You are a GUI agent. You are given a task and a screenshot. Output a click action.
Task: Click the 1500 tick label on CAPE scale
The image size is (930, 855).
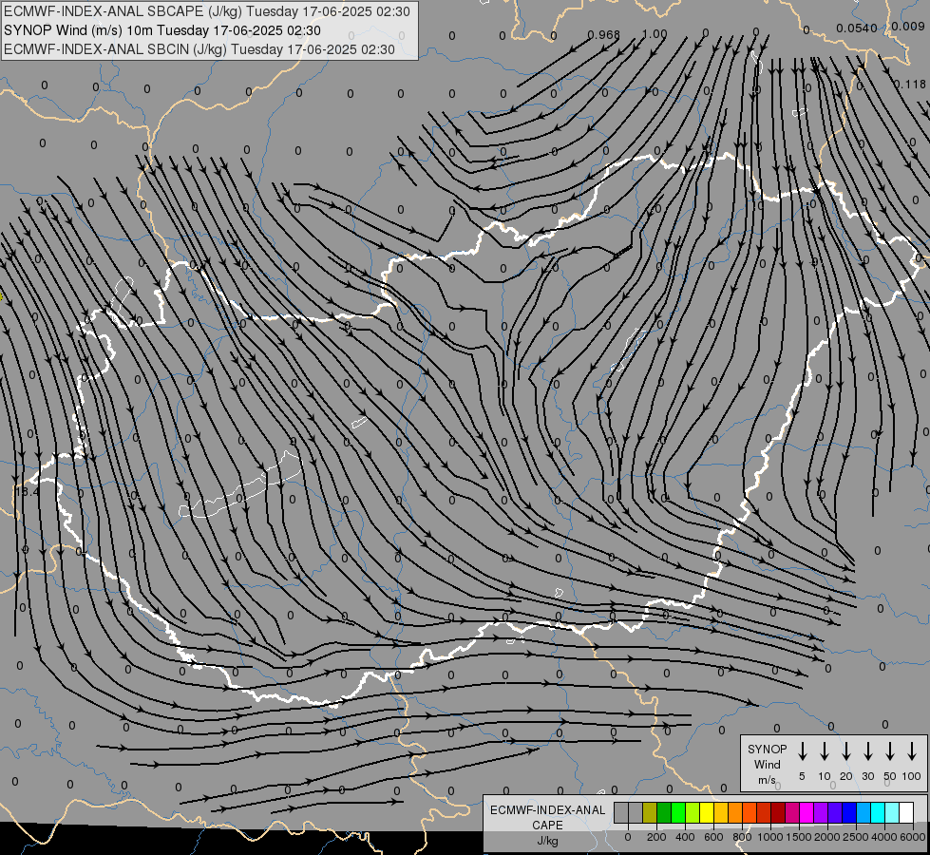(x=799, y=837)
